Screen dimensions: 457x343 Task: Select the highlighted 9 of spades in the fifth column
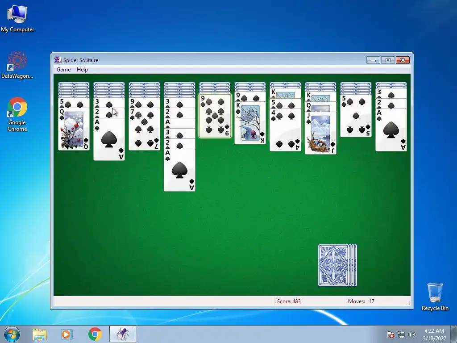point(215,116)
